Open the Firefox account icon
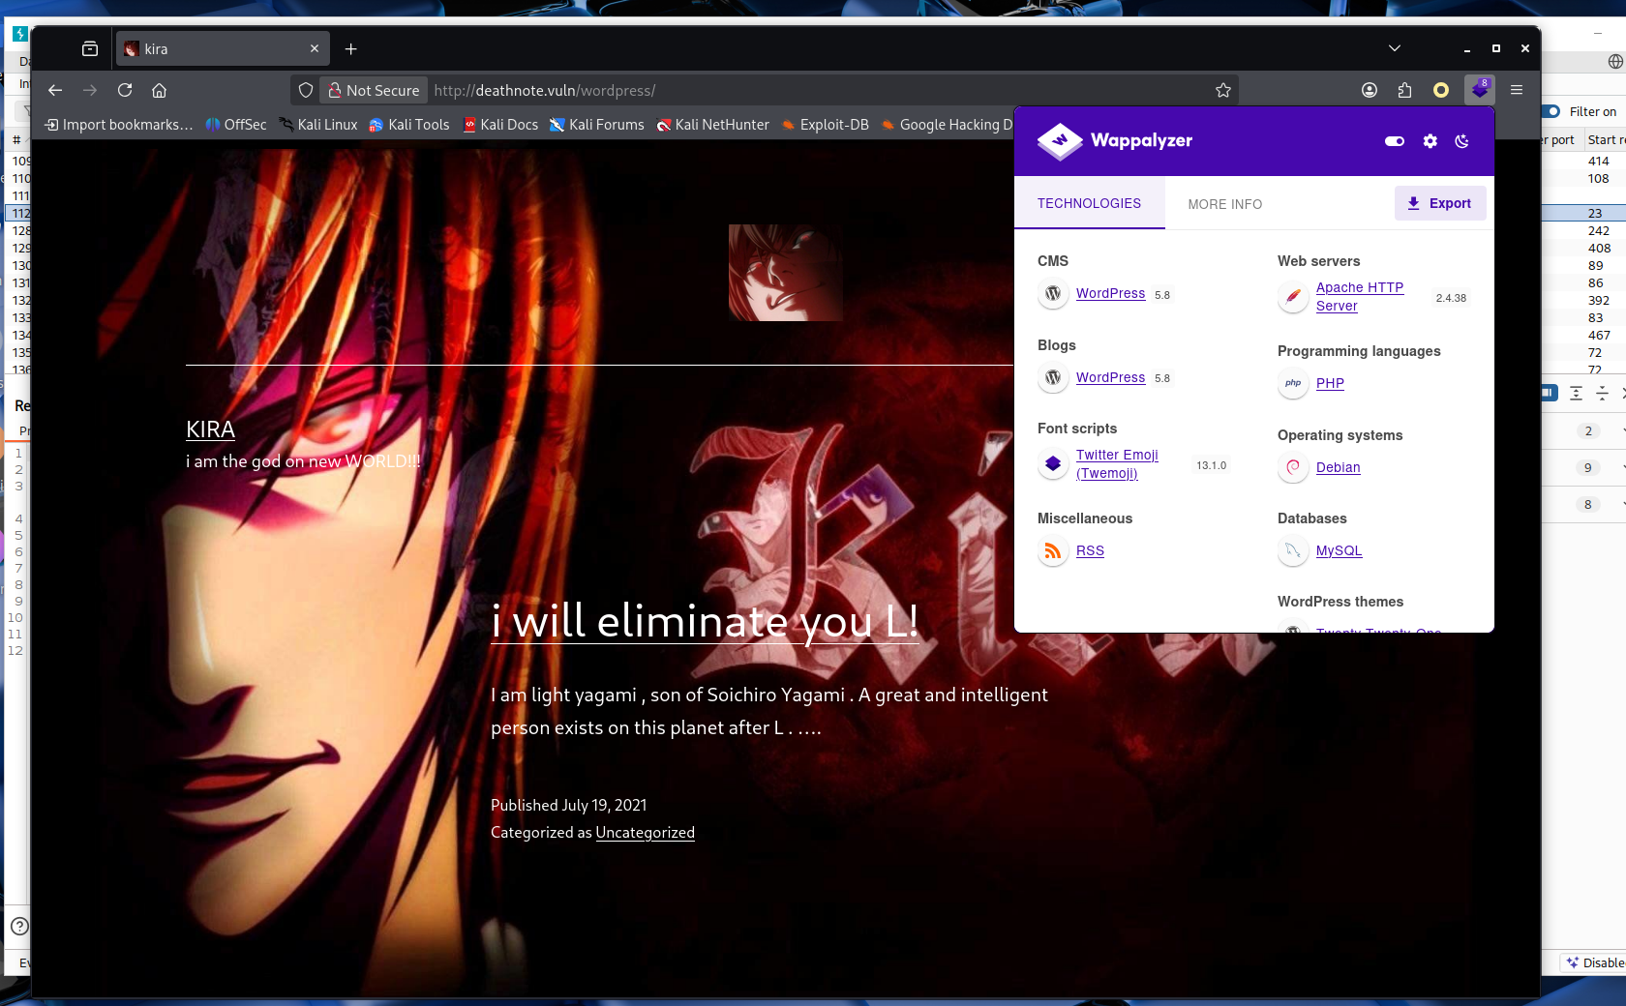Viewport: 1626px width, 1006px height. 1369,90
